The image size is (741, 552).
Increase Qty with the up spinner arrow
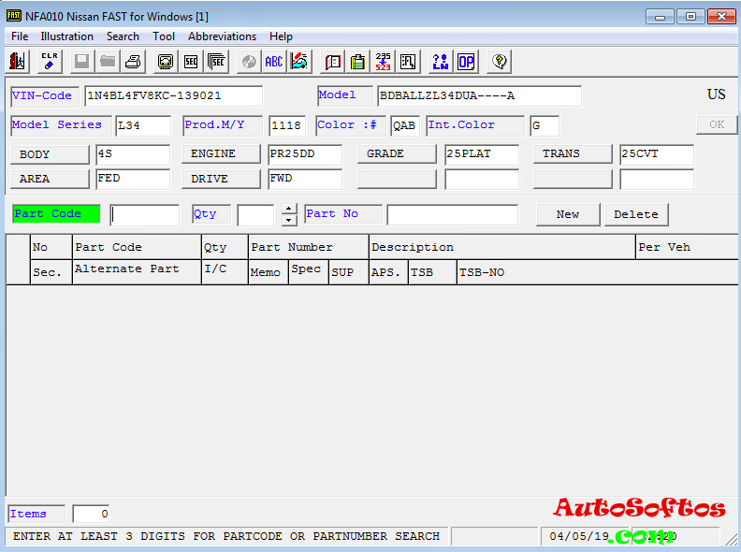tap(289, 209)
